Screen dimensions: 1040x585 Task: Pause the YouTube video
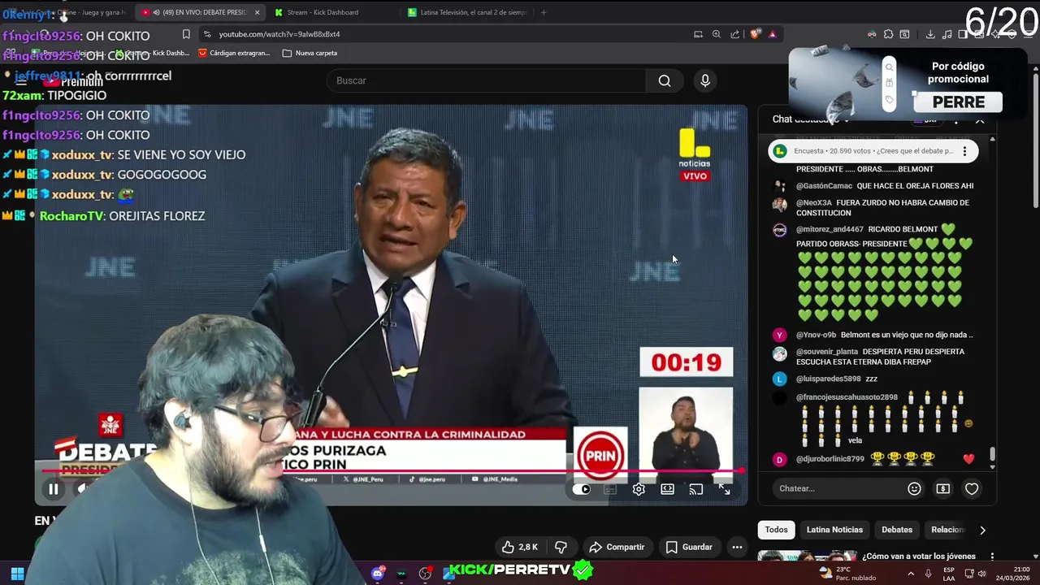click(x=54, y=489)
